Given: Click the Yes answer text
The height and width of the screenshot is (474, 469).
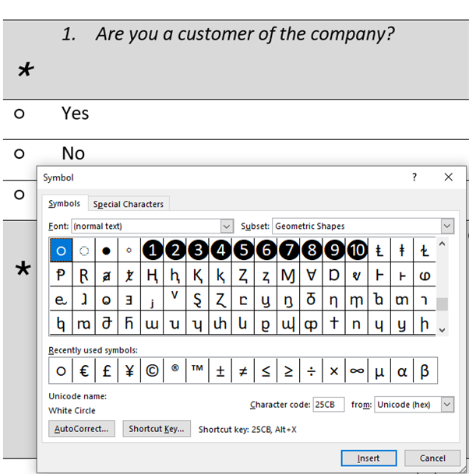Looking at the screenshot, I should click(76, 114).
